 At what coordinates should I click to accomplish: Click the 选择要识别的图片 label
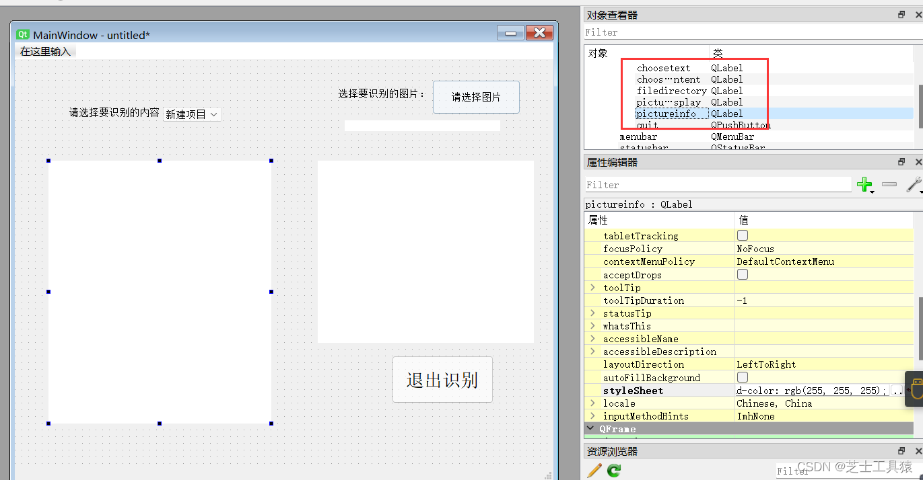(382, 93)
